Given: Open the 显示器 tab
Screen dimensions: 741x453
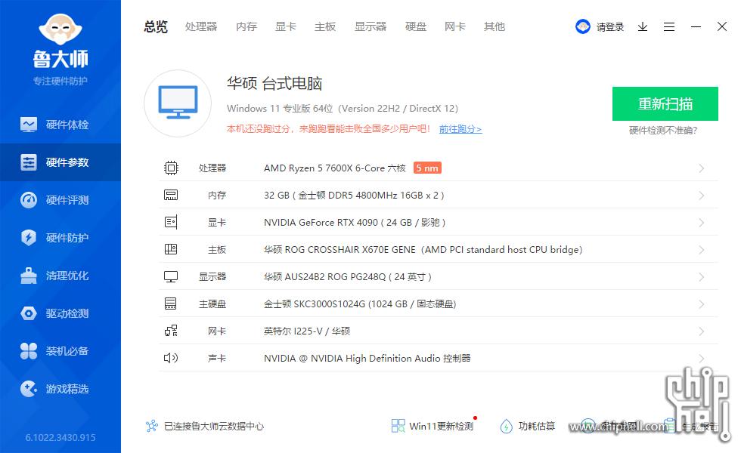Looking at the screenshot, I should point(370,26).
